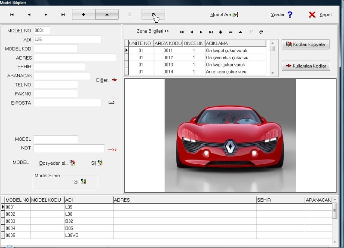Edit zone record with Zone Bilgileri triangle icon
Viewport: 344px width, 248px height.
coord(240,32)
